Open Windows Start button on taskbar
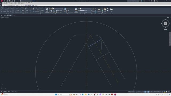 (56, 94)
